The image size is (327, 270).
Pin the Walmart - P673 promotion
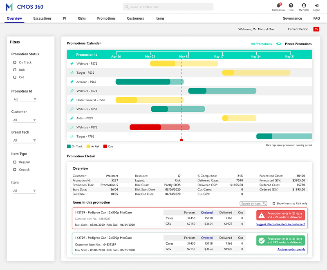click(x=72, y=91)
